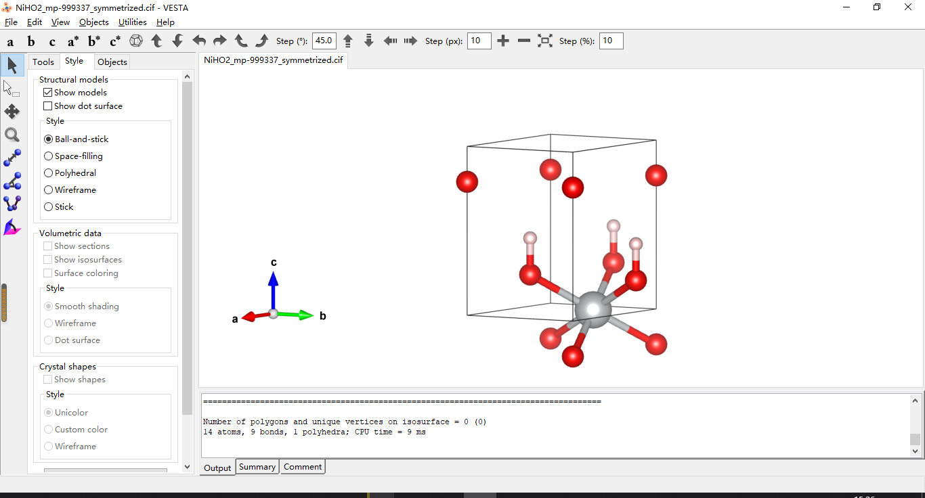The image size is (925, 498).
Task: Choose the Stick style
Action: (59, 207)
